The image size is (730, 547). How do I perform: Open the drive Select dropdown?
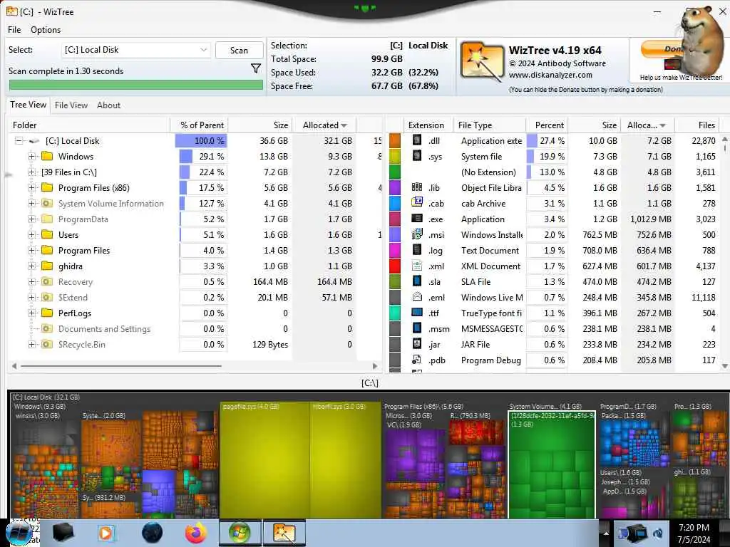pos(136,50)
